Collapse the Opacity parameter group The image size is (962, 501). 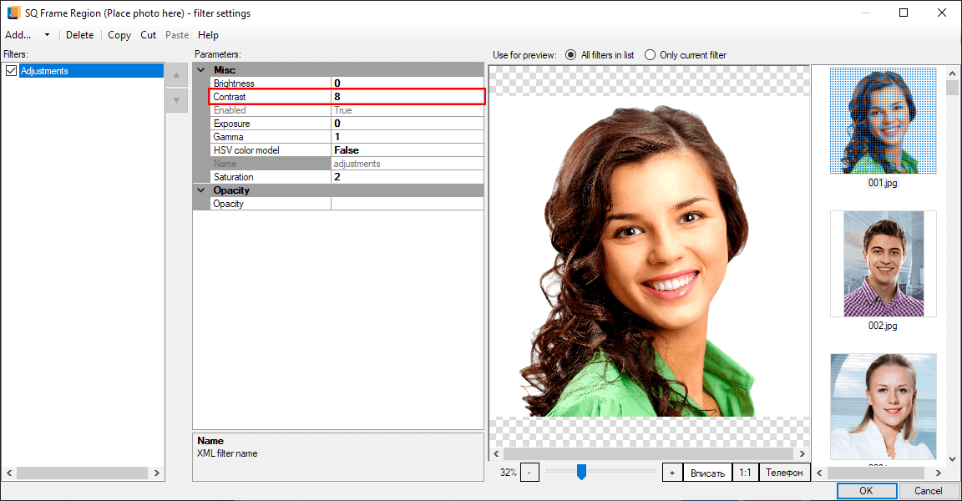(200, 190)
